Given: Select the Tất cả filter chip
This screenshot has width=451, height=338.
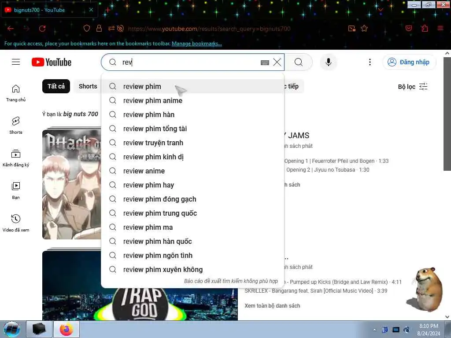Looking at the screenshot, I should pos(56,86).
